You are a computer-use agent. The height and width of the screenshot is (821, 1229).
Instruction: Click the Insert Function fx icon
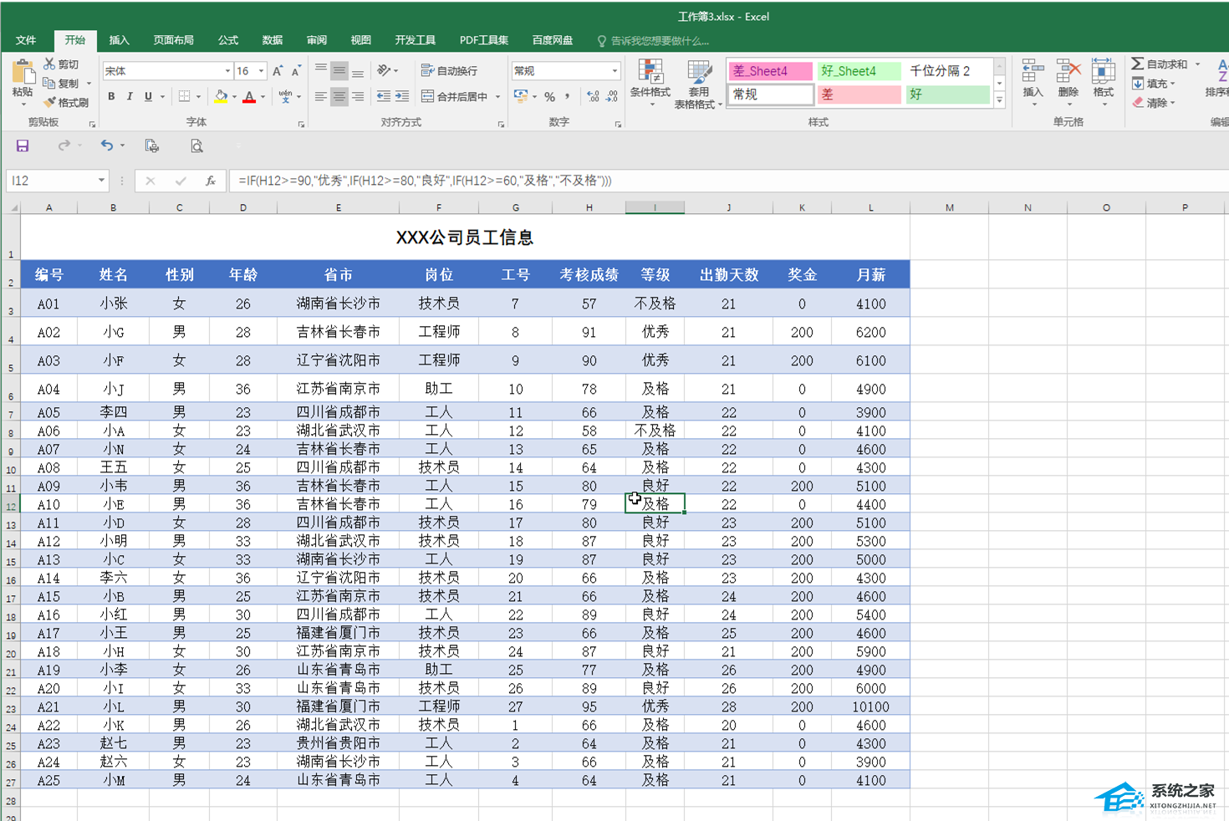pyautogui.click(x=211, y=181)
